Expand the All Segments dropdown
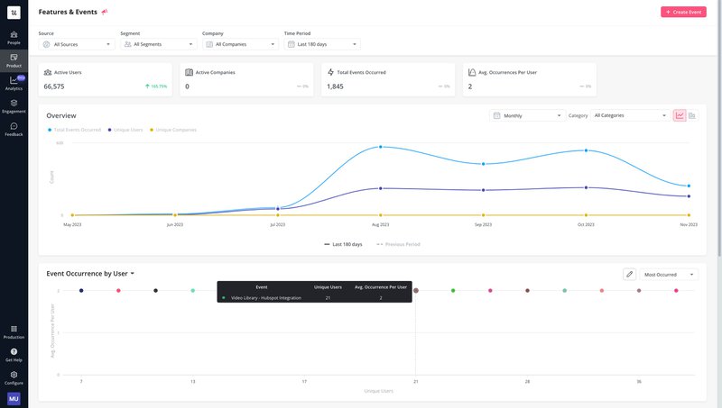The height and width of the screenshot is (408, 722). tap(158, 44)
